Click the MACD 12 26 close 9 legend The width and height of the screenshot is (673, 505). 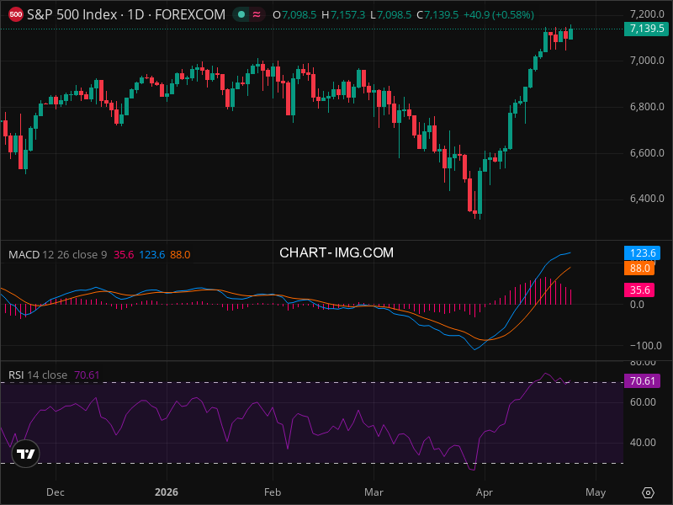point(58,255)
